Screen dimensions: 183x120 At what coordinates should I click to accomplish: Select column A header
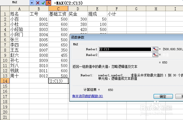[19, 9]
